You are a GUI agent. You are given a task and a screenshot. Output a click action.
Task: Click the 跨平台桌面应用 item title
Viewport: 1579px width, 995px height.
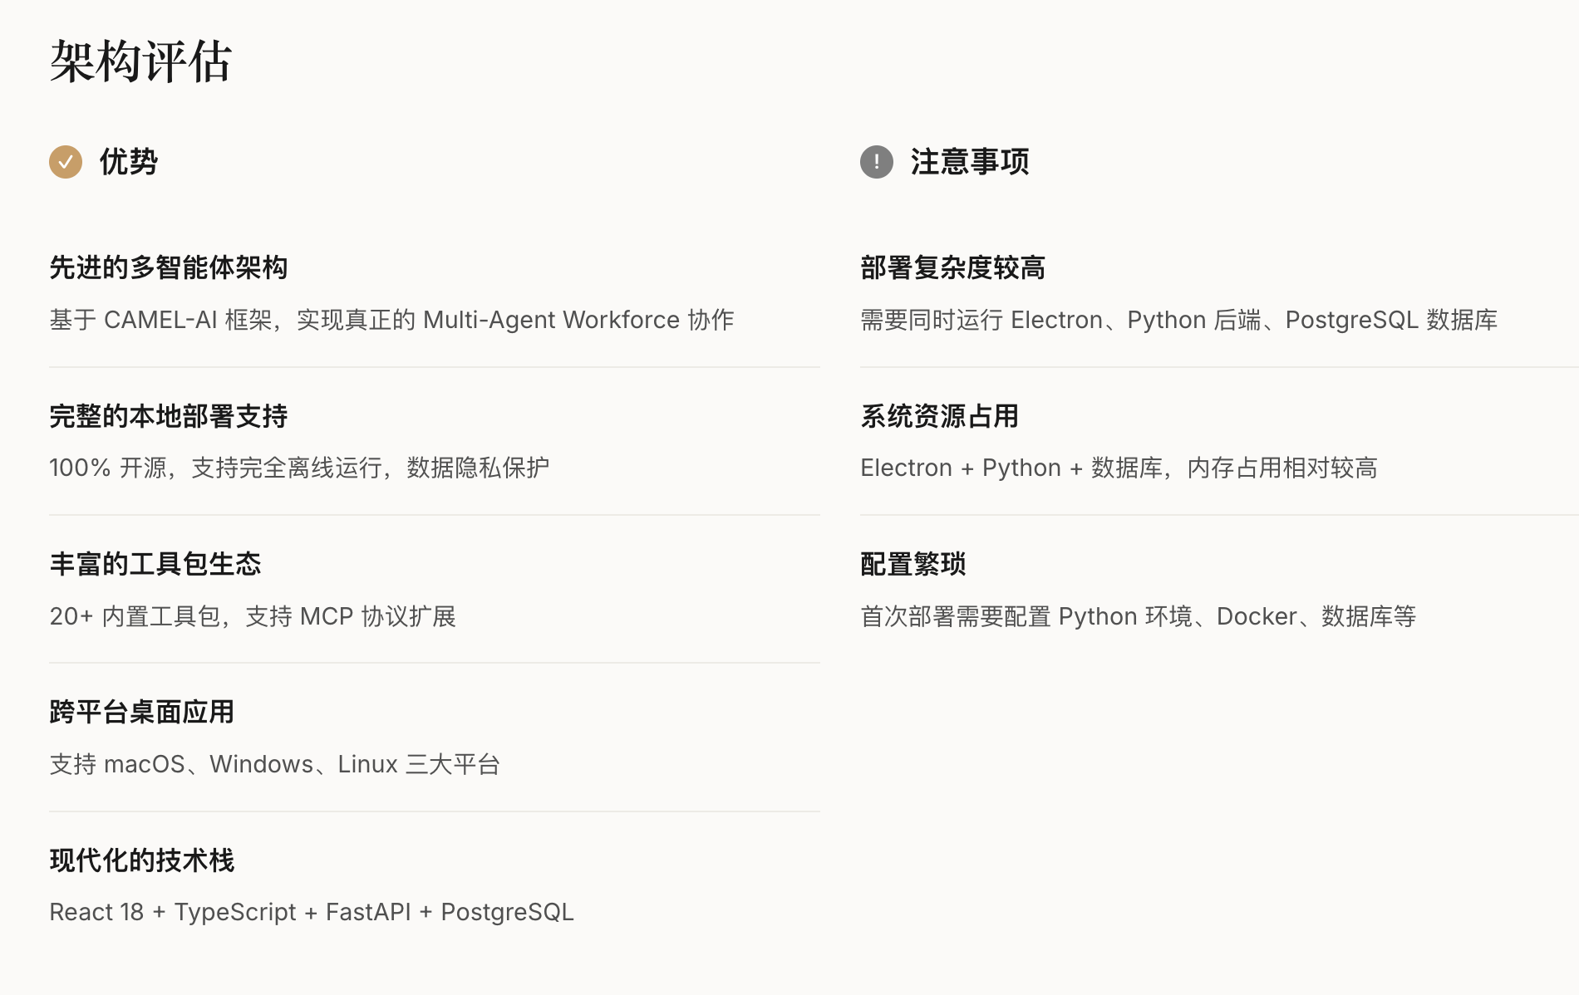pyautogui.click(x=142, y=712)
